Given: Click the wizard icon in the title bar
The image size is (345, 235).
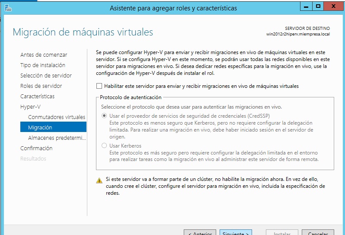Looking at the screenshot, I should coord(9,7).
